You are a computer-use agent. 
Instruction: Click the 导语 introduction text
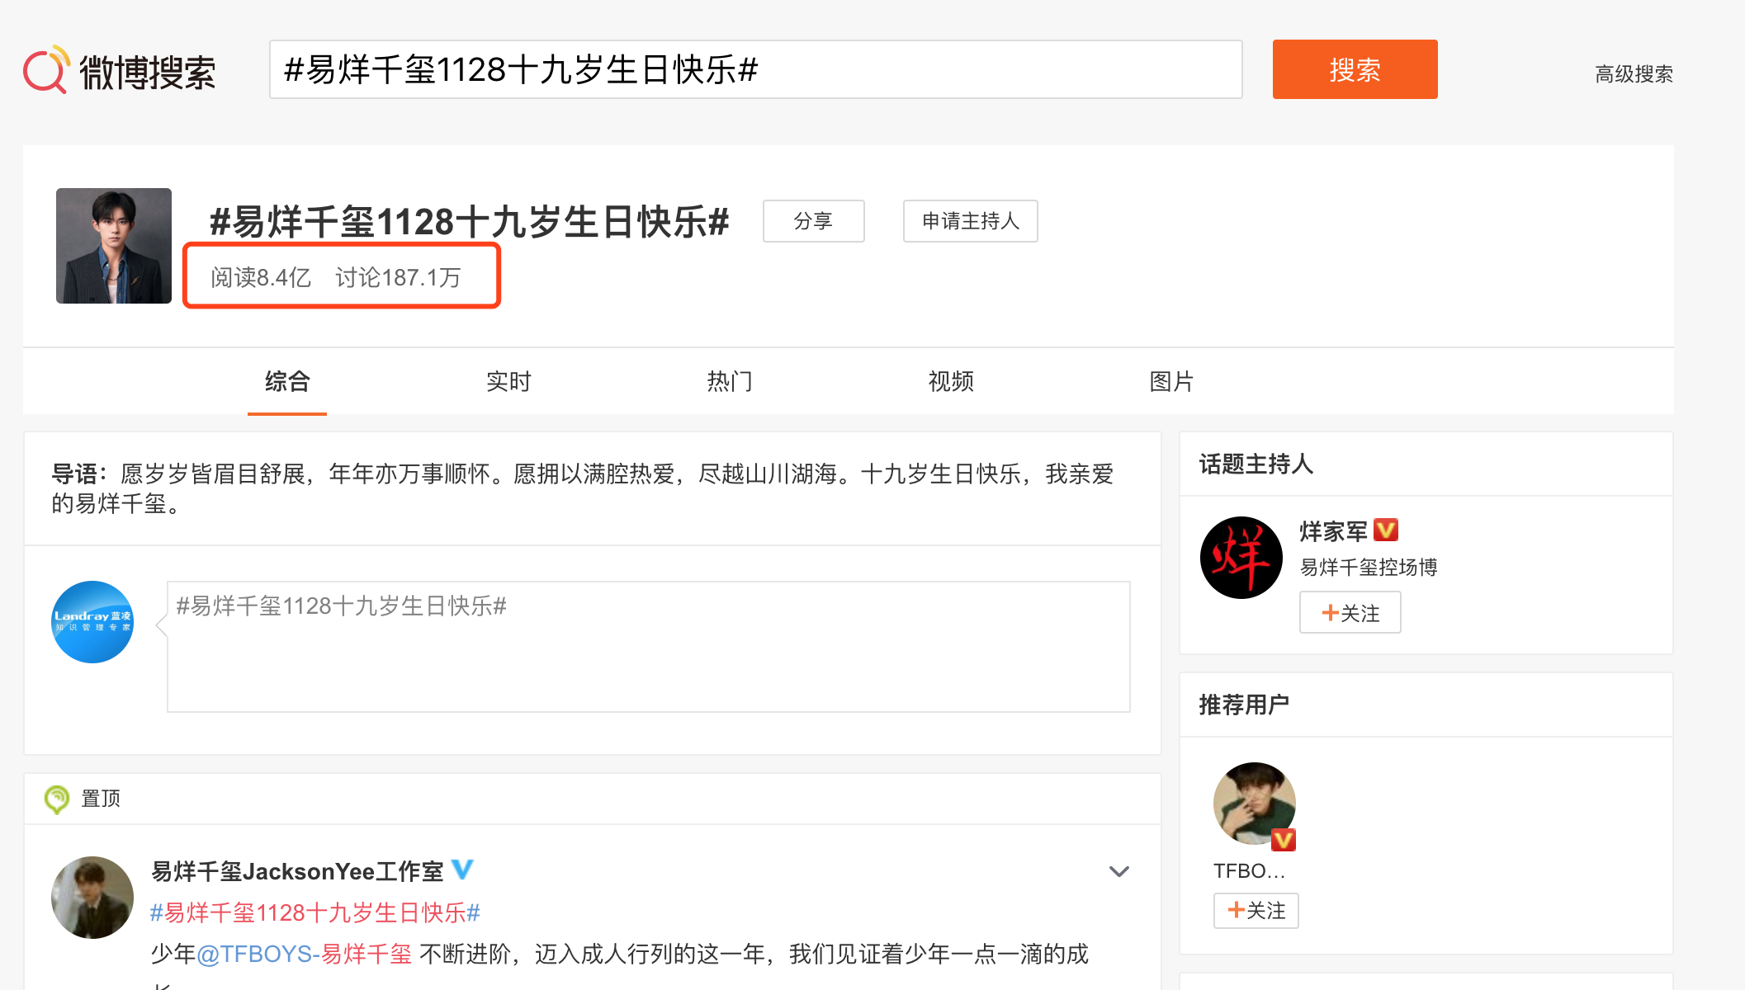[583, 488]
